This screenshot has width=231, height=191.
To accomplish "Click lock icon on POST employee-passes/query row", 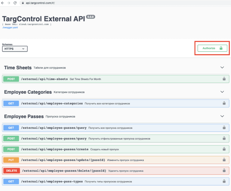I will [x=224, y=138].
